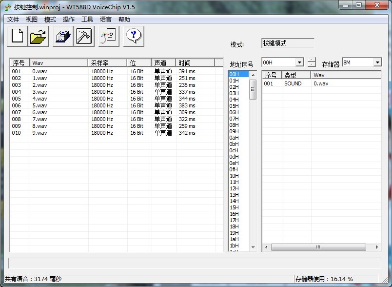Open the 操作 menu
Viewport: 392px width, 287px height.
coord(68,19)
